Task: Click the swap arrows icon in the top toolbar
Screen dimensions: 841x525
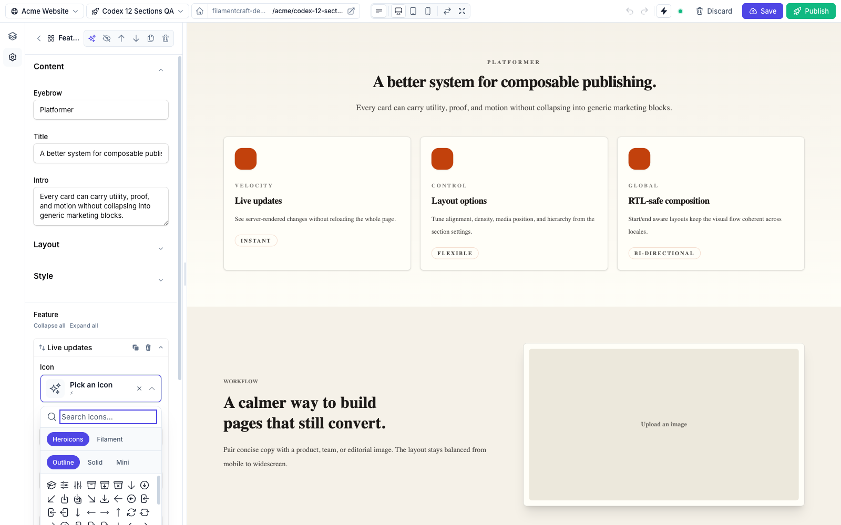Action: [447, 11]
